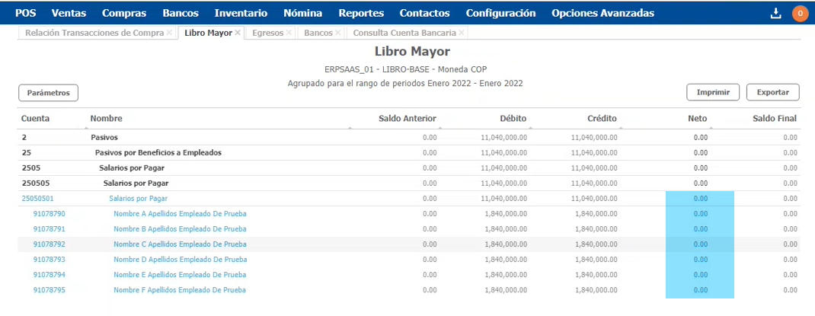The height and width of the screenshot is (316, 815).
Task: Expand the Inventario menu
Action: pos(241,13)
